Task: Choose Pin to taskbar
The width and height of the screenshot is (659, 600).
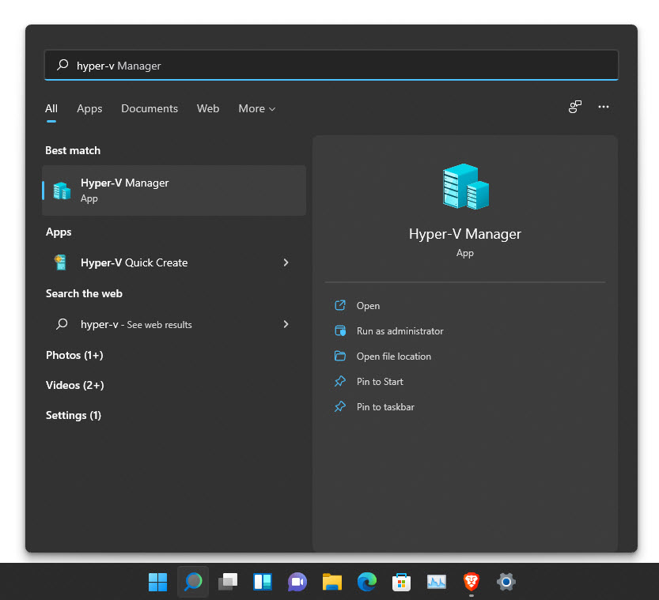Action: (385, 406)
